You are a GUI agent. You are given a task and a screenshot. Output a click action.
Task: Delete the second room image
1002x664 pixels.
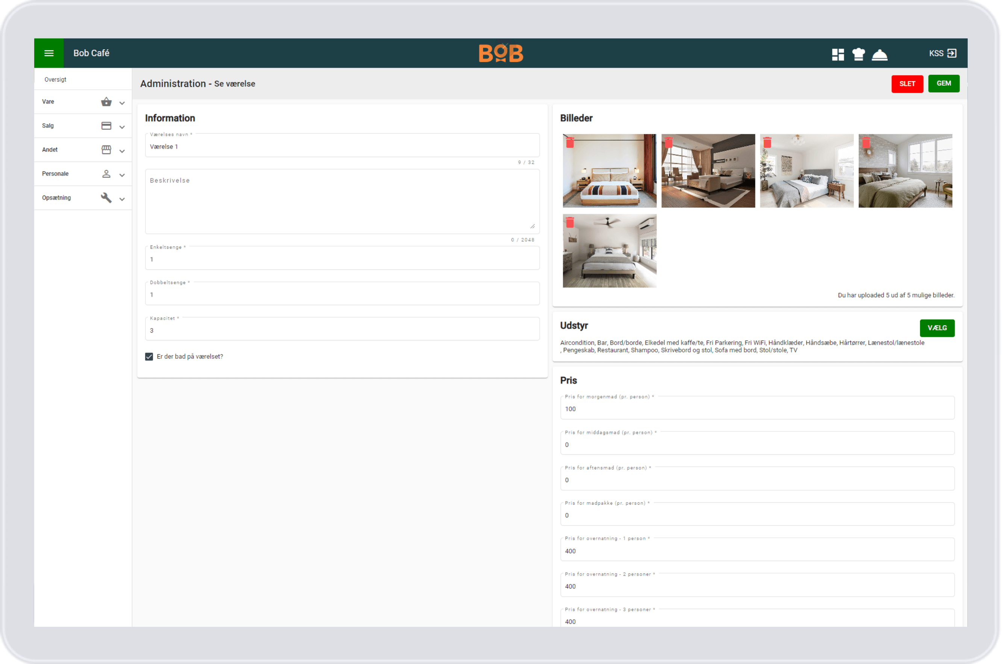(x=669, y=142)
